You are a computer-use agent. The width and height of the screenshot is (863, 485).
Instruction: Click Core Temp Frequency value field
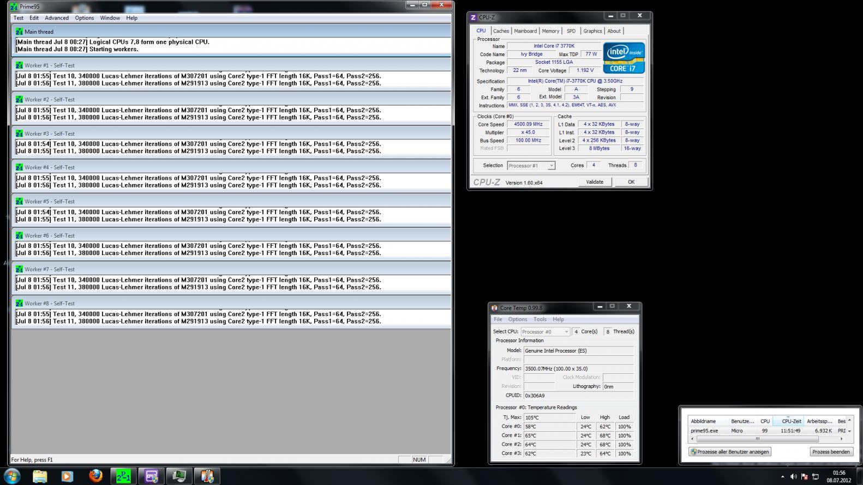coord(579,368)
